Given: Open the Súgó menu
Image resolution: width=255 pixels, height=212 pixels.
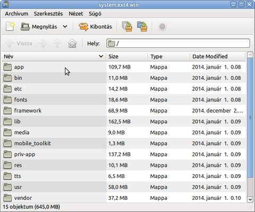Looking at the screenshot, I should (95, 14).
